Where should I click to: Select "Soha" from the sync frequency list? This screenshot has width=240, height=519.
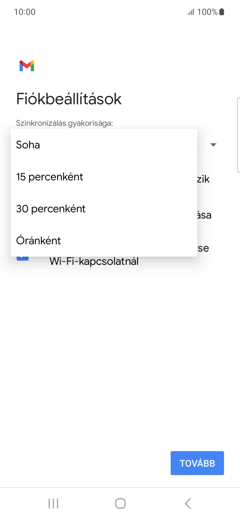(28, 145)
